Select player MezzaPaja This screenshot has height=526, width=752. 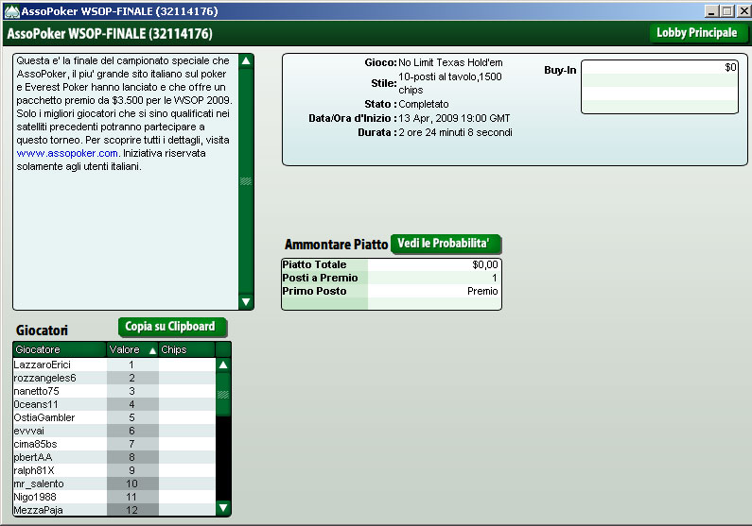(x=114, y=510)
